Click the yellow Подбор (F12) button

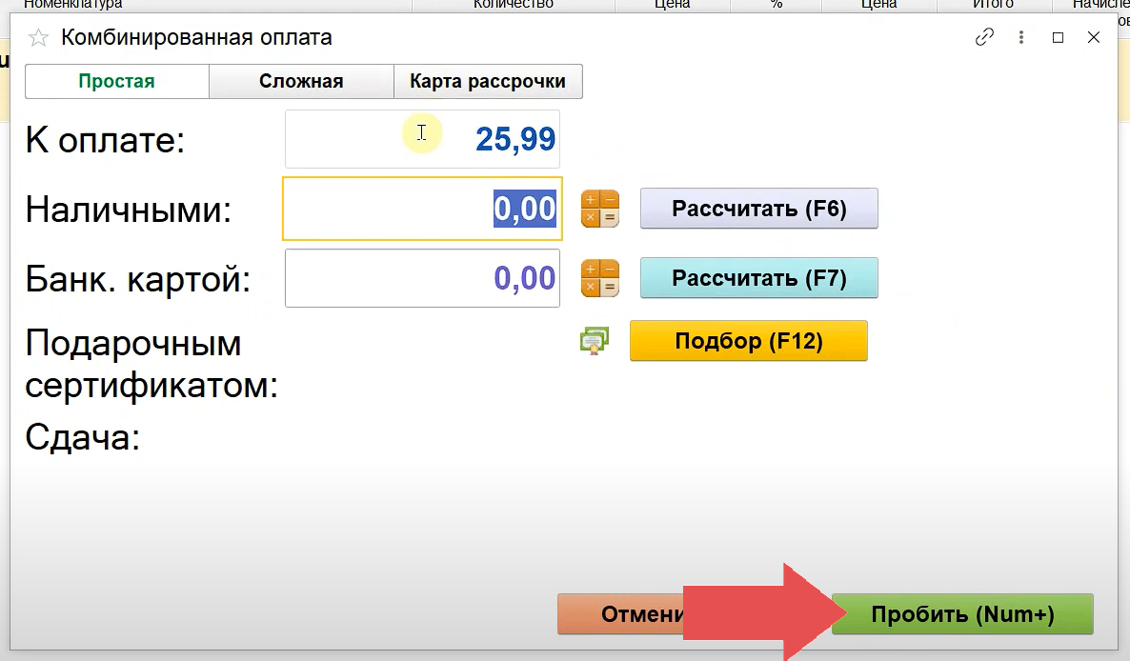point(748,341)
